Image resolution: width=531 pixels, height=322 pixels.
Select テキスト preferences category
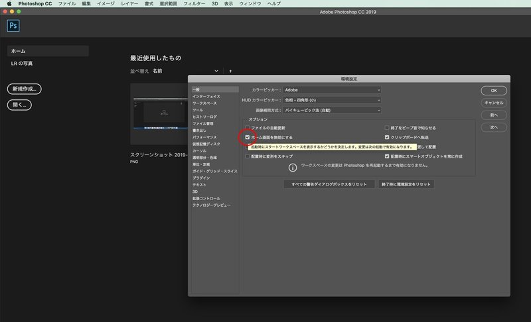(199, 185)
